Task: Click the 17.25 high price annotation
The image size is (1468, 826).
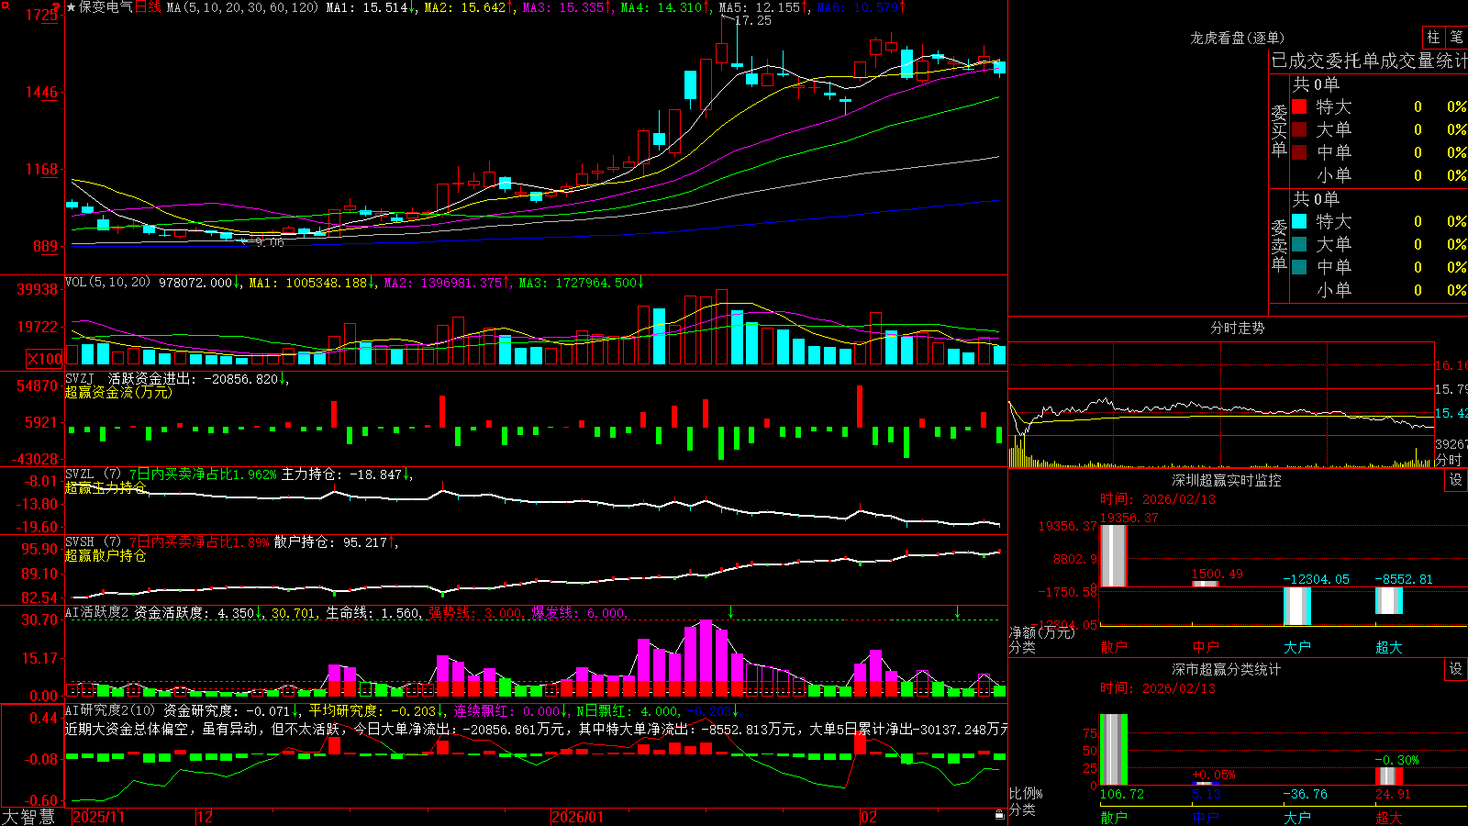Action: tap(753, 20)
